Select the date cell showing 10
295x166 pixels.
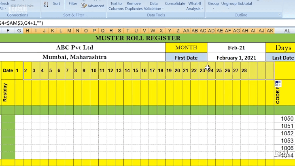point(94,70)
